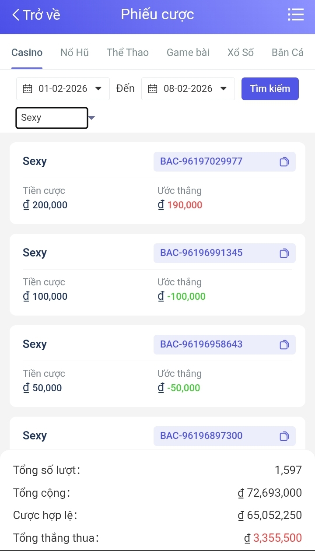Screen dimensions: 315x551
Task: Go to the Bắn Cá tab
Action: [x=287, y=53]
